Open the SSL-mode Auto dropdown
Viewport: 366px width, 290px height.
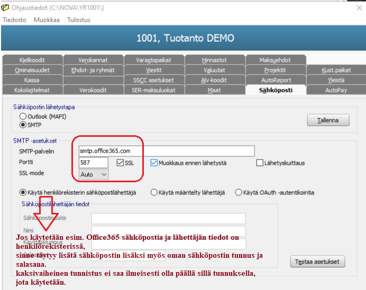[94, 174]
